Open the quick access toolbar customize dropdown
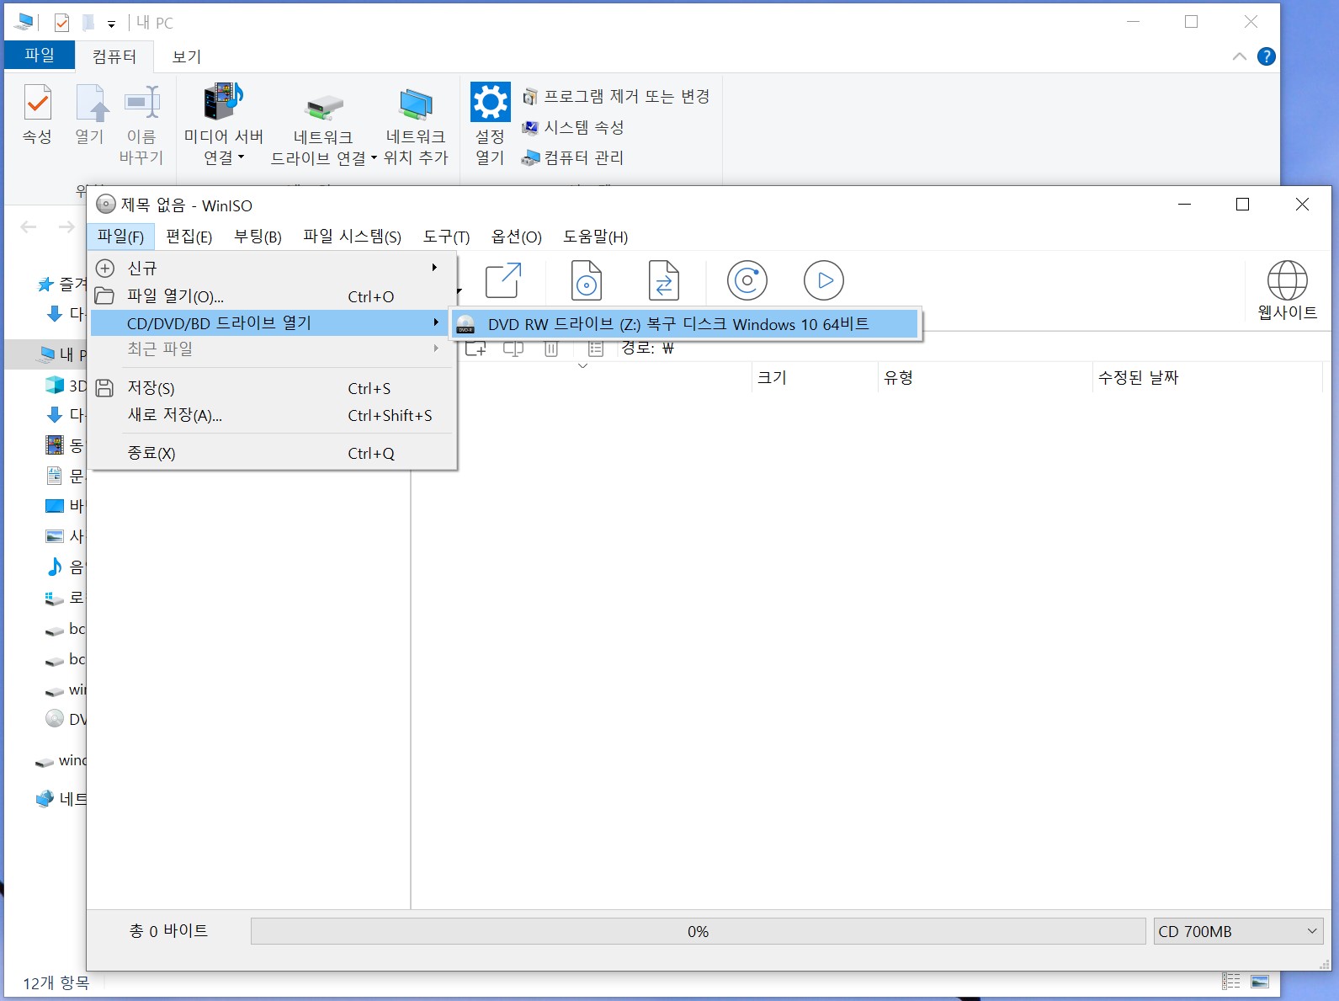 point(111,24)
